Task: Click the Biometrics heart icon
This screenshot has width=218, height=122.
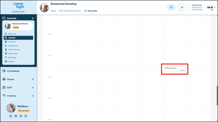Action: click(x=6, y=57)
